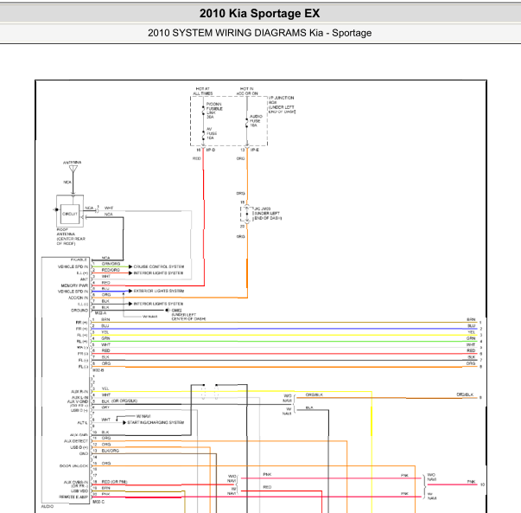The width and height of the screenshot is (521, 513).
Task: Click the "EXTERIOR LIGHTS SYSTEM" label
Action: point(158,291)
